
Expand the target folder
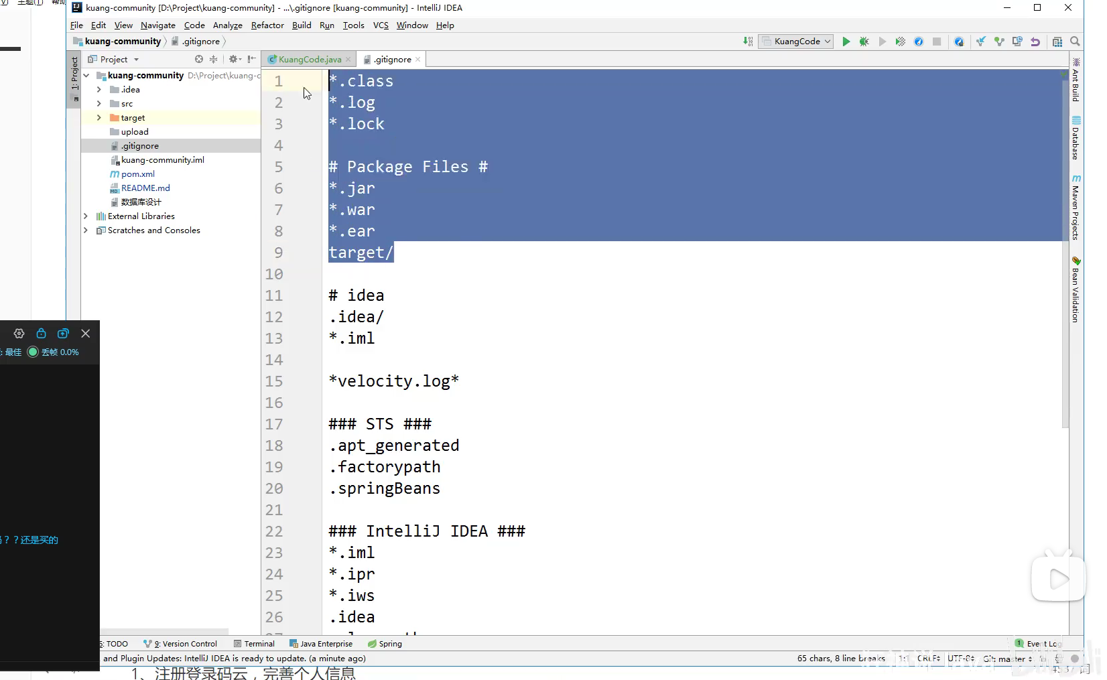[99, 117]
